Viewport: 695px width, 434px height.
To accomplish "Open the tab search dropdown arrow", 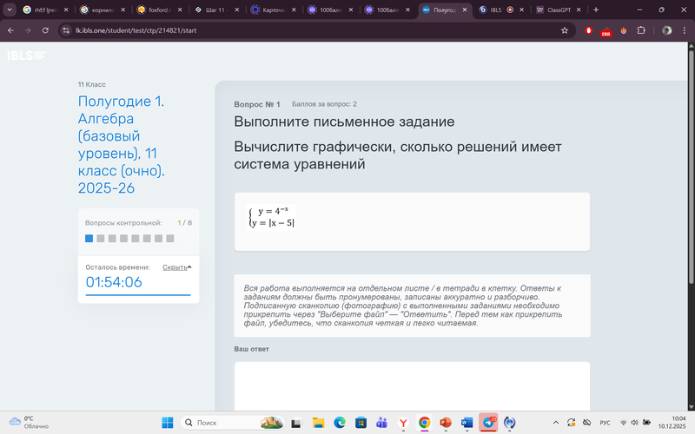I will coord(10,10).
